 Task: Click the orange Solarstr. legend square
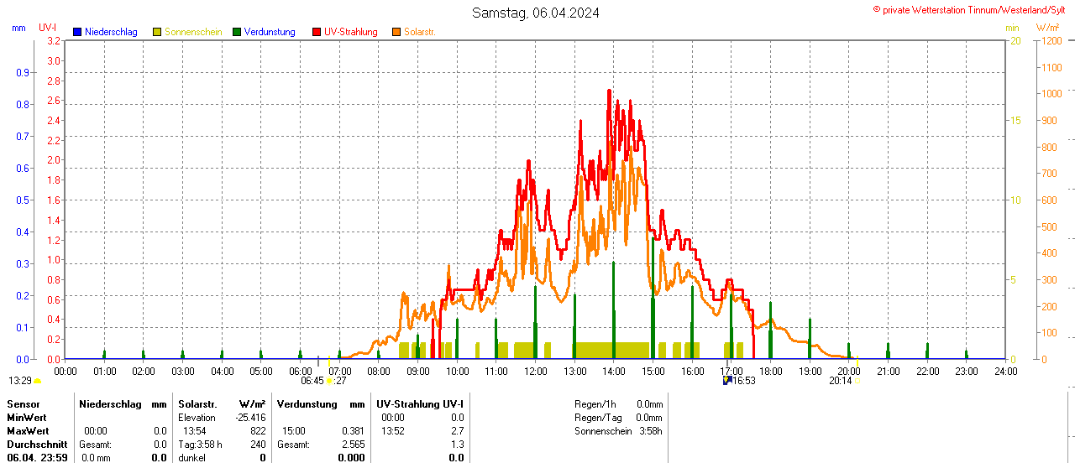coord(396,32)
